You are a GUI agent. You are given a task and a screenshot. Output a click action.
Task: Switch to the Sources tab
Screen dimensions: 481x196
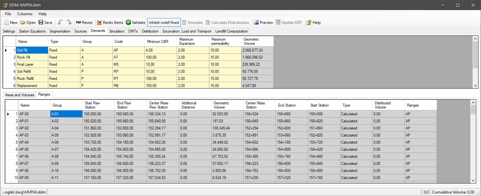click(x=80, y=31)
